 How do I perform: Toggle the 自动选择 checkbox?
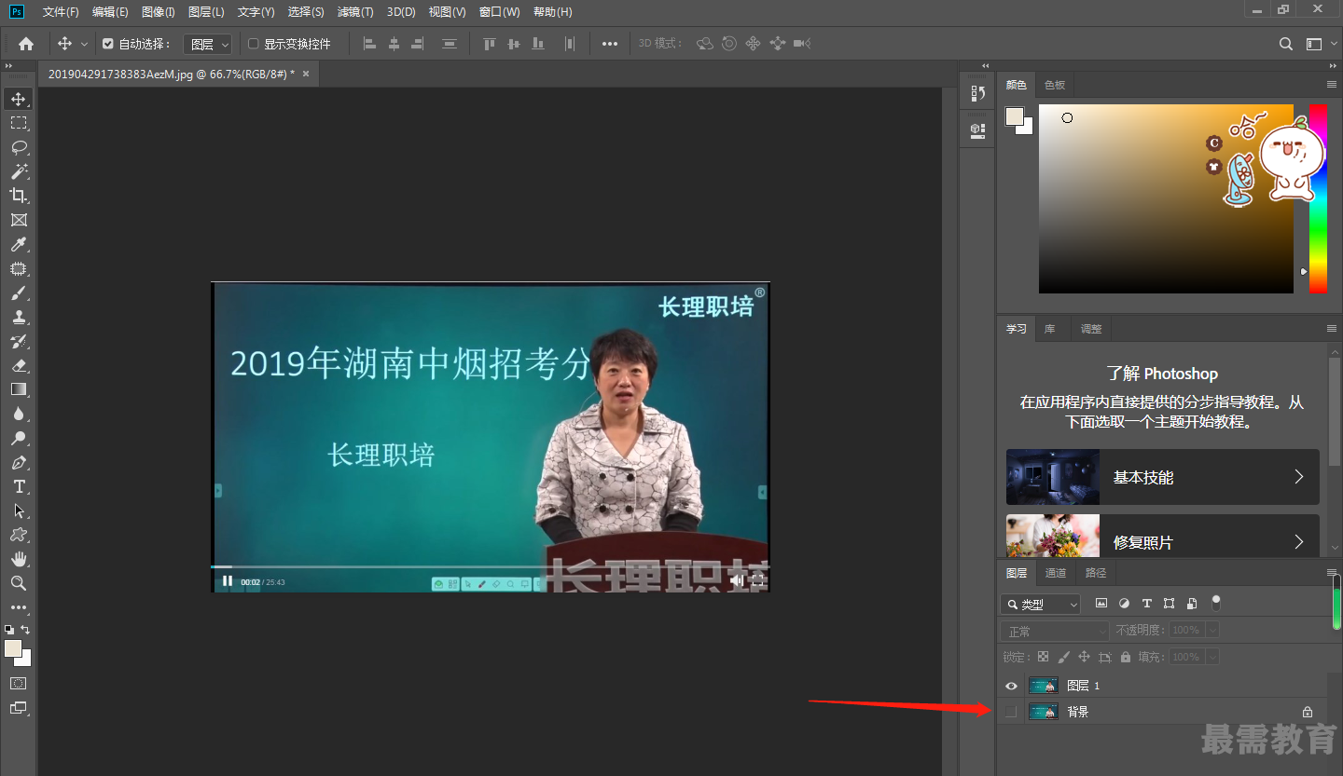coord(108,44)
